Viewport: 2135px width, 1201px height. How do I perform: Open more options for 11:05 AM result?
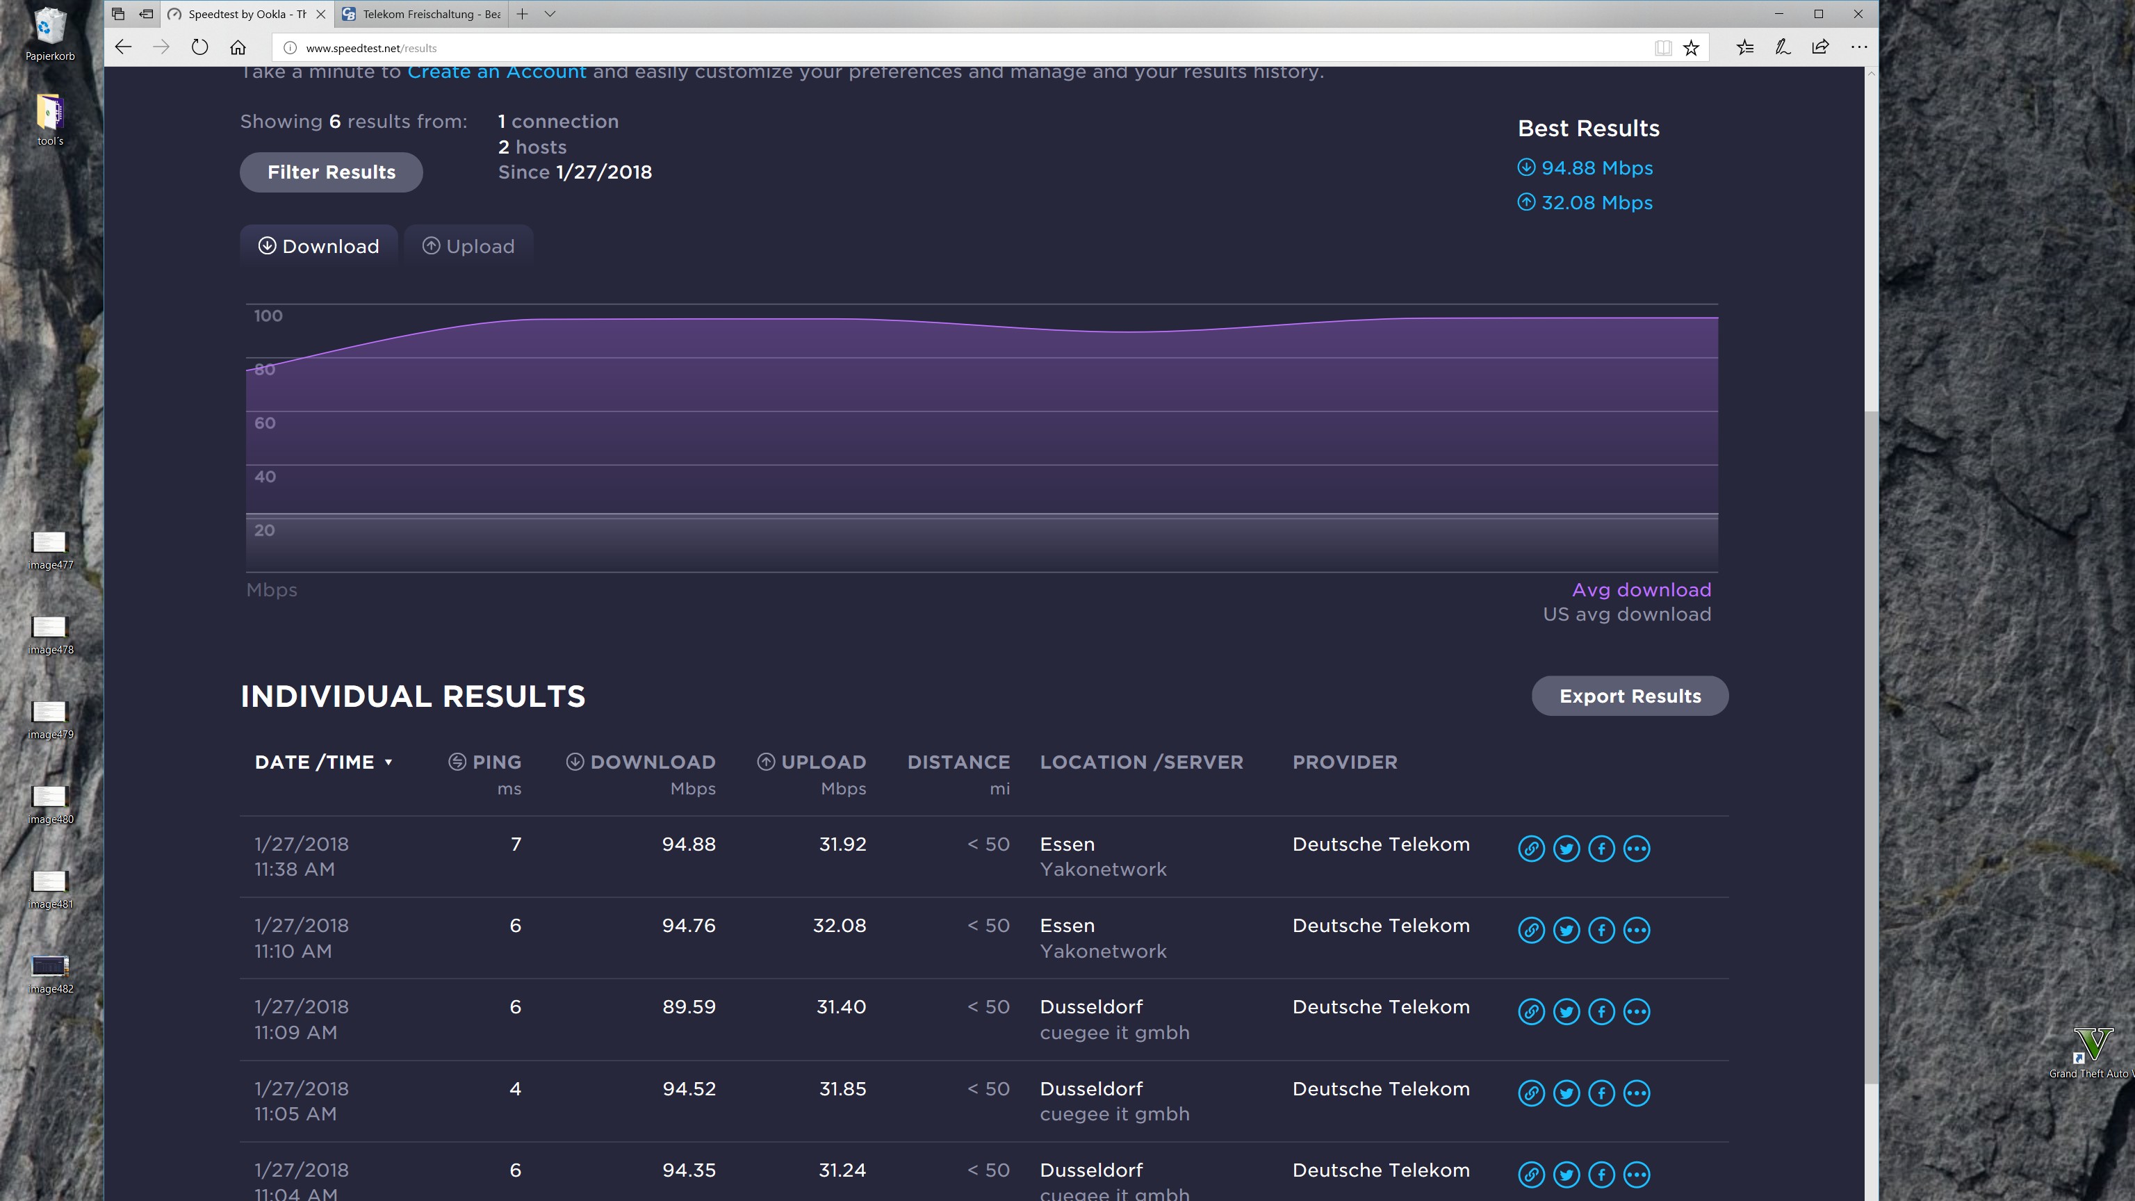1636,1093
